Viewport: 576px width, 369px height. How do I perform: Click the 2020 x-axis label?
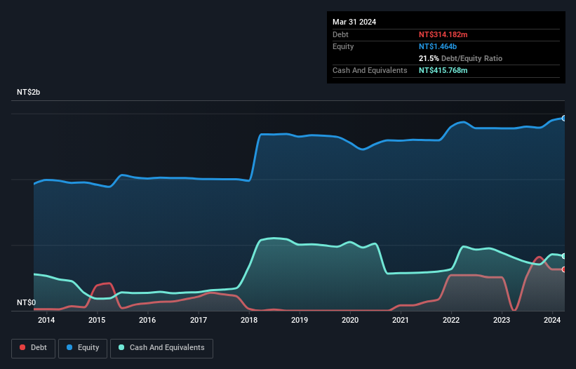[350, 320]
